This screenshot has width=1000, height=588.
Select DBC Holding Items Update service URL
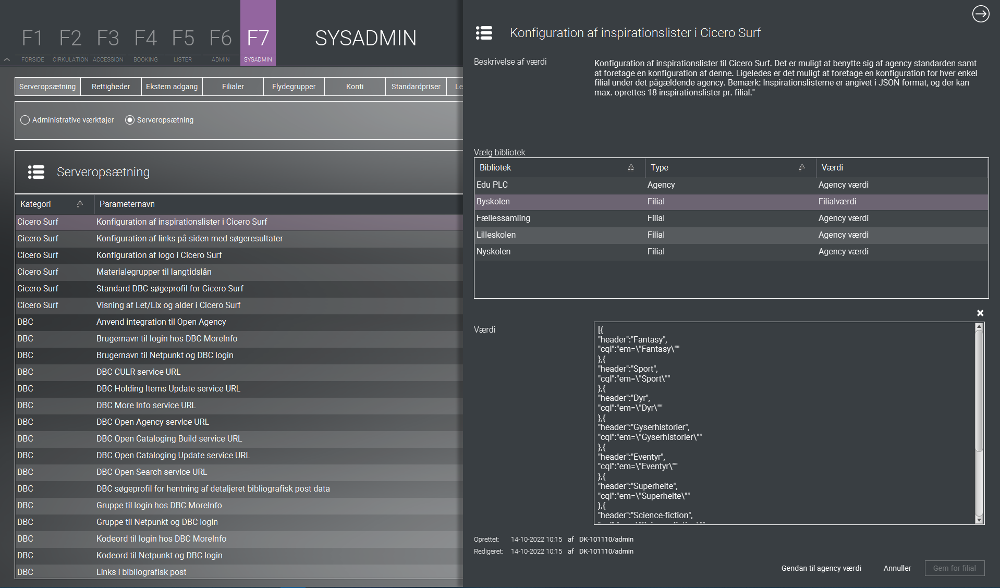239,389
